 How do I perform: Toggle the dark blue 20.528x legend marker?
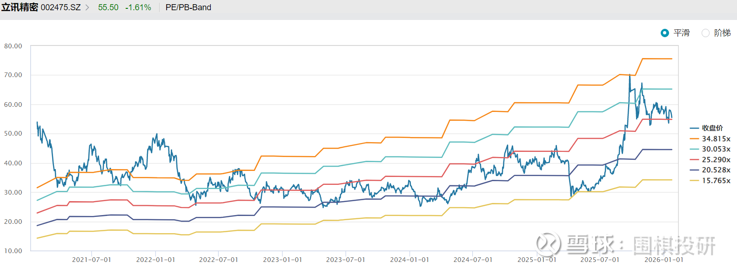694,170
